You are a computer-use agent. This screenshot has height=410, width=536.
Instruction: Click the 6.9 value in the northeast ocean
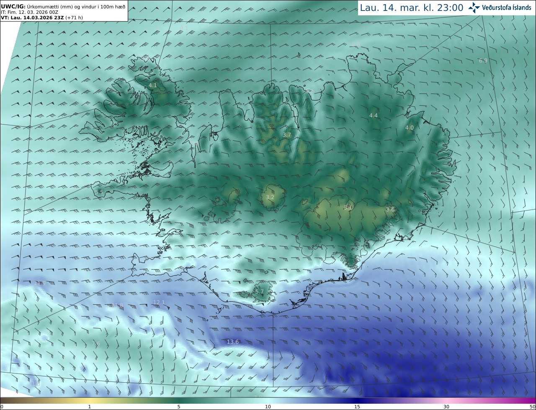483,61
